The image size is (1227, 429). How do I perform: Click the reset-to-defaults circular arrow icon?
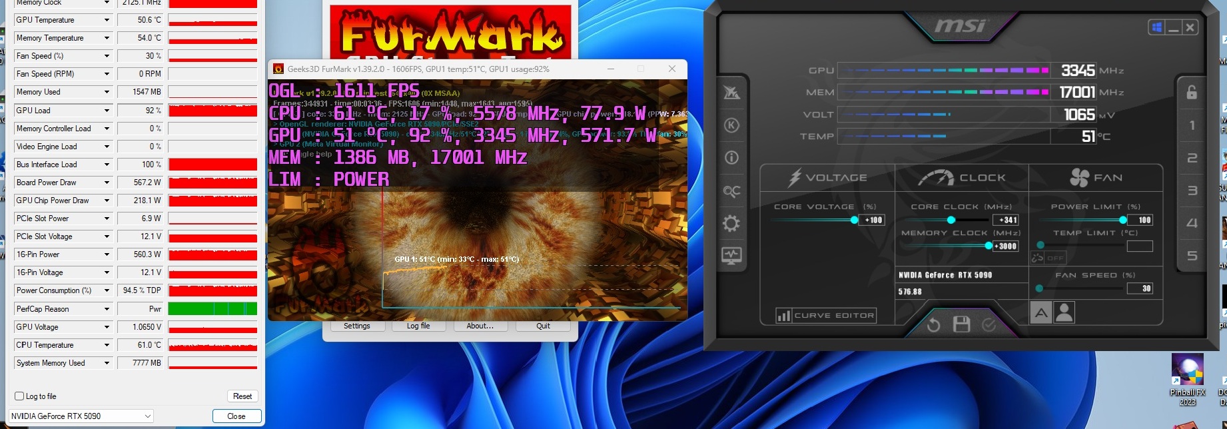tap(934, 324)
